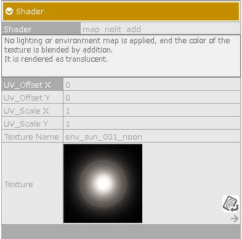Select the UV_Offset X value field

point(151,85)
